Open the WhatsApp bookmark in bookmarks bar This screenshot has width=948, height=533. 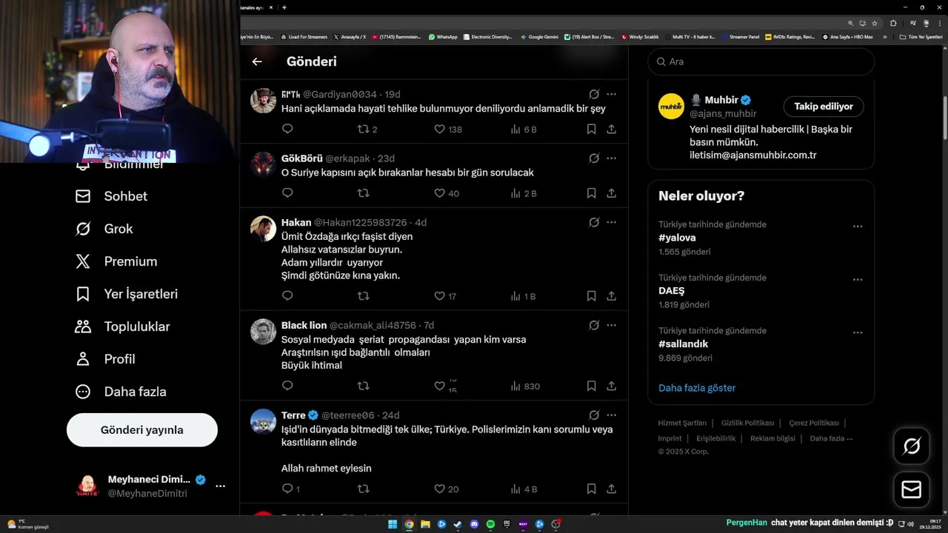click(443, 36)
